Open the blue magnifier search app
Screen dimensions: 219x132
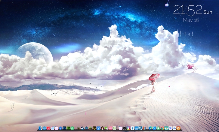click(154, 128)
